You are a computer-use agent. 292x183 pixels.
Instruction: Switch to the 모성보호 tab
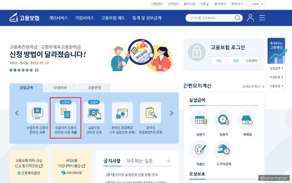60,88
